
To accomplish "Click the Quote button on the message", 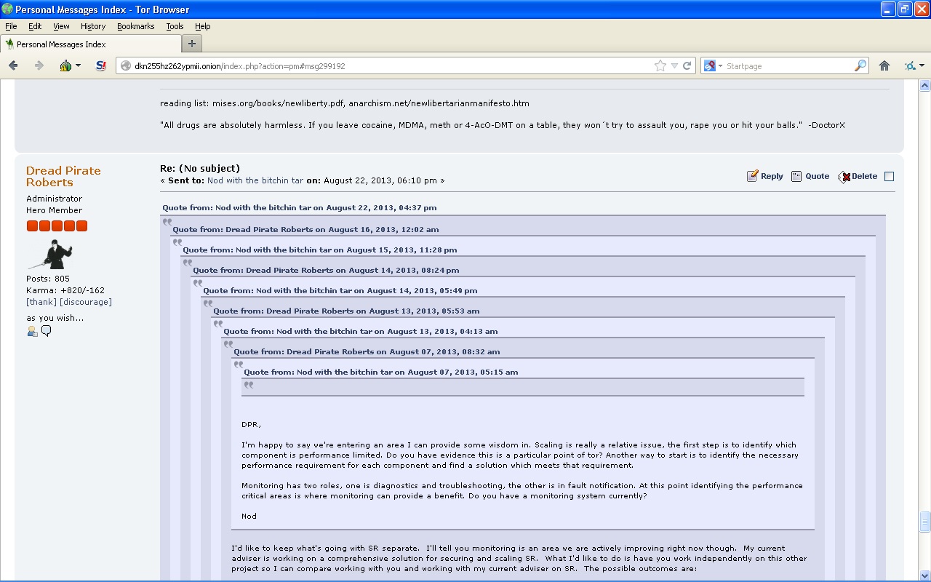I will (x=810, y=176).
